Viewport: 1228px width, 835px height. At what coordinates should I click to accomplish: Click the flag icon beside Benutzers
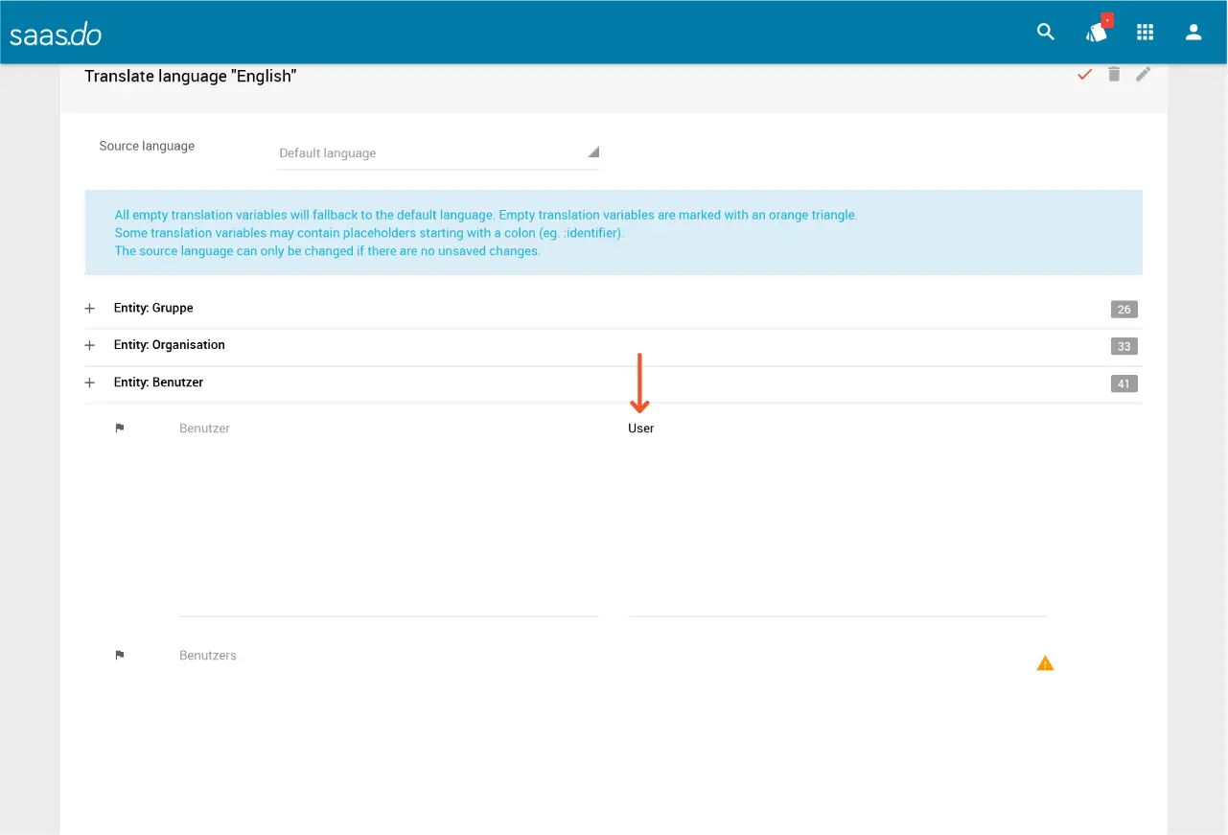(x=120, y=656)
